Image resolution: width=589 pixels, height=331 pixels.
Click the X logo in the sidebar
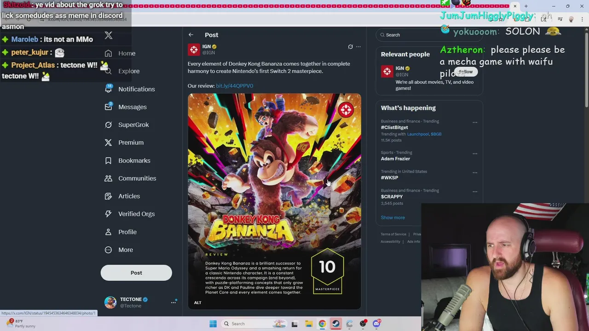pyautogui.click(x=109, y=35)
